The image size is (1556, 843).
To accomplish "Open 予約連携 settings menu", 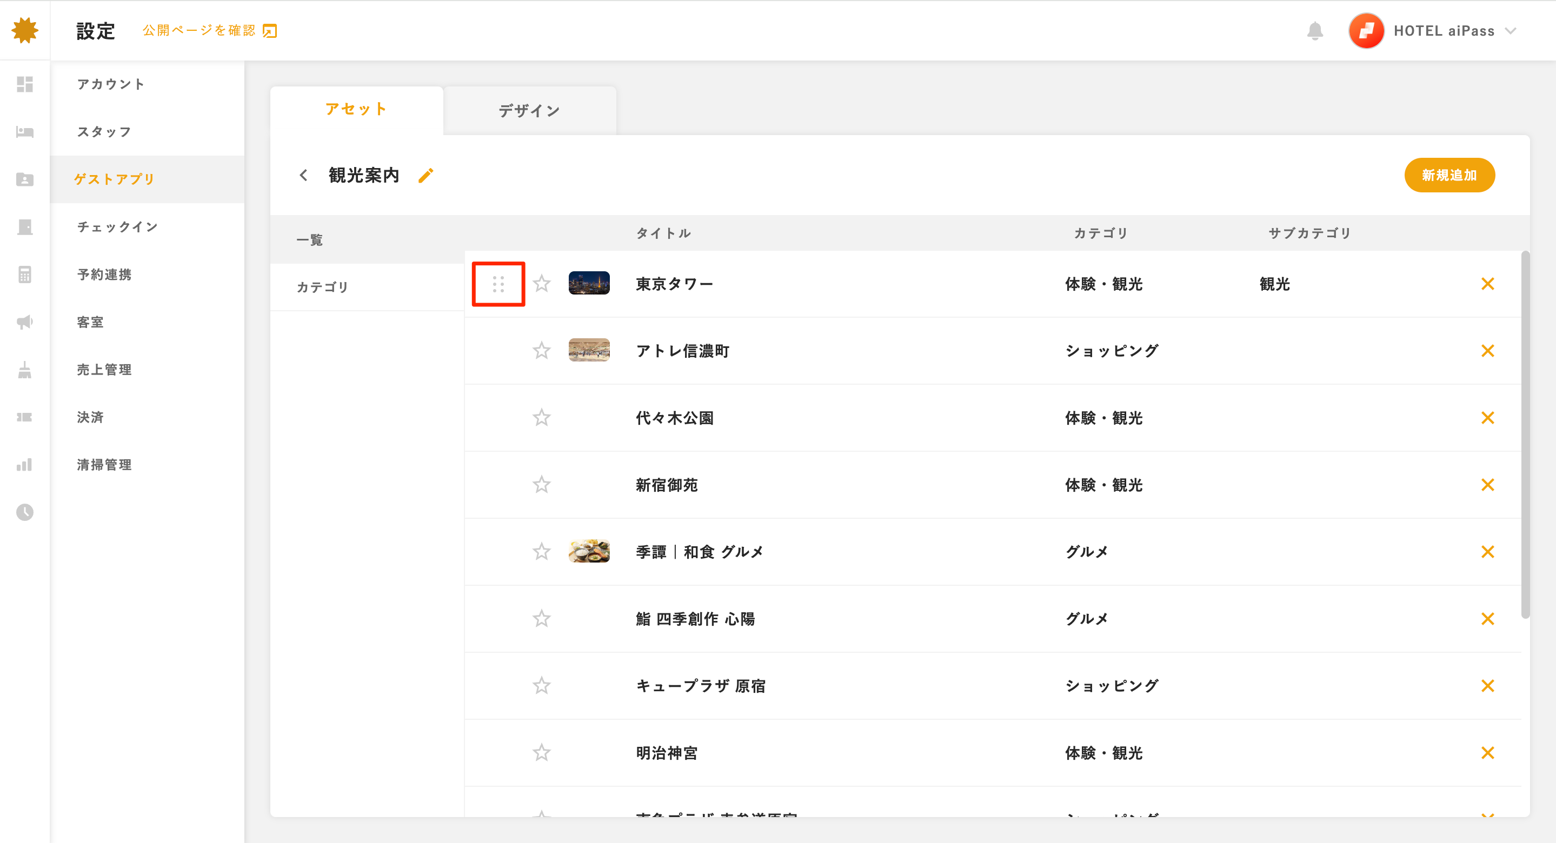I will [x=148, y=274].
